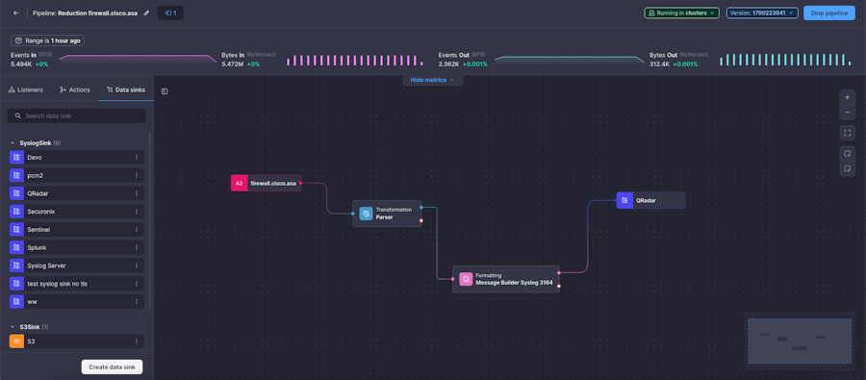Switch to the Listeners tab
The height and width of the screenshot is (380, 866).
click(x=26, y=89)
